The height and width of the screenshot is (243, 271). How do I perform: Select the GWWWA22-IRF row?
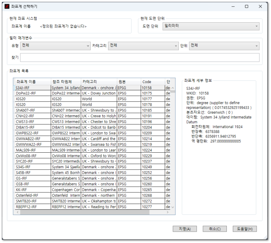point(93,144)
